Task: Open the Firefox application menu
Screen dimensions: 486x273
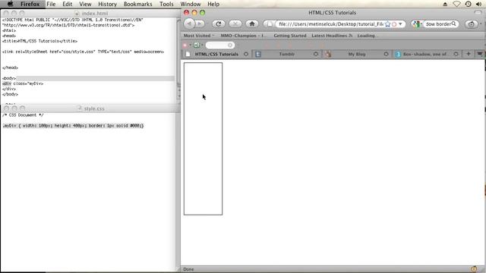Action: 30,4
